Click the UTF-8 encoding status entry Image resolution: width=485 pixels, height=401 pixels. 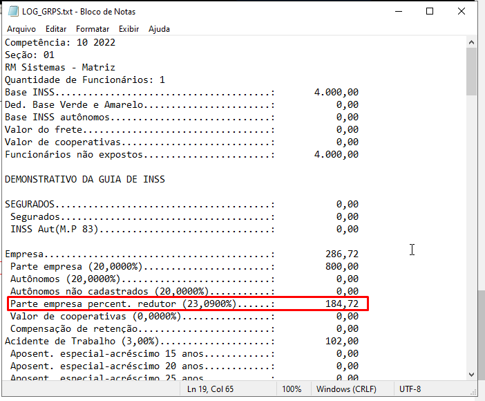tap(410, 389)
